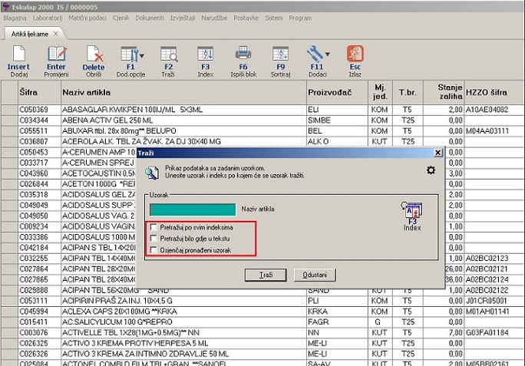Enable Pretražuj bilo gdje u tekstu
Viewport: 525px width, 366px height.
coord(154,239)
